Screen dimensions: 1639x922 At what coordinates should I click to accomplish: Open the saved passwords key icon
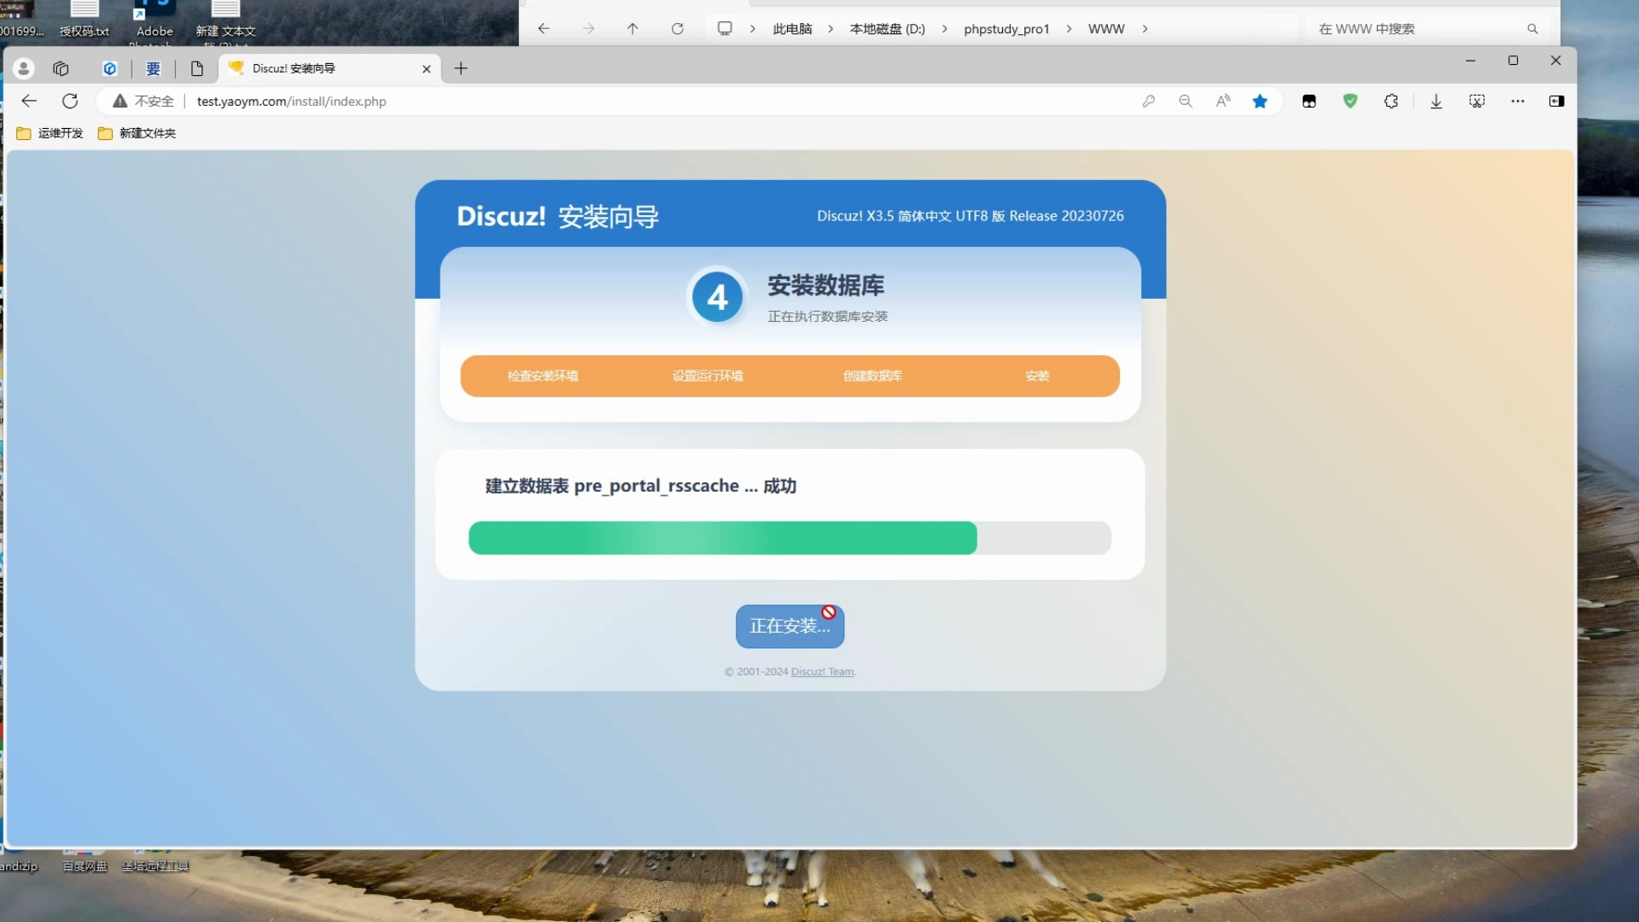click(1148, 101)
